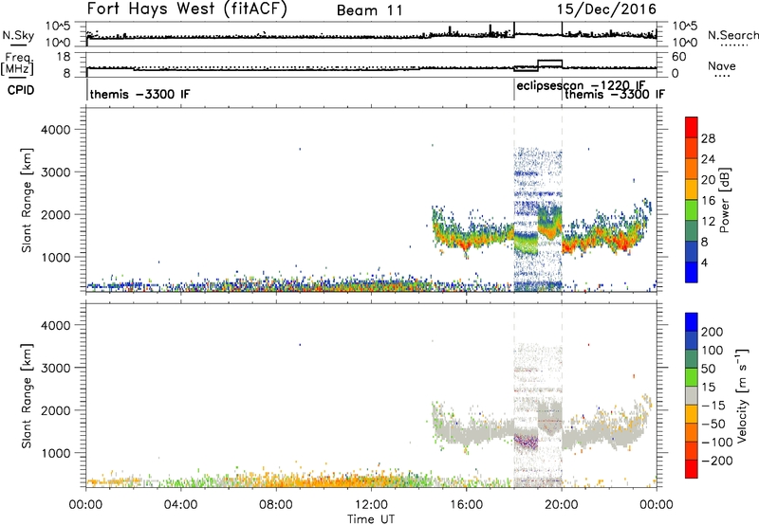The height and width of the screenshot is (525, 759).
Task: Click the "2000" tick on the power panel
Action: pos(55,214)
